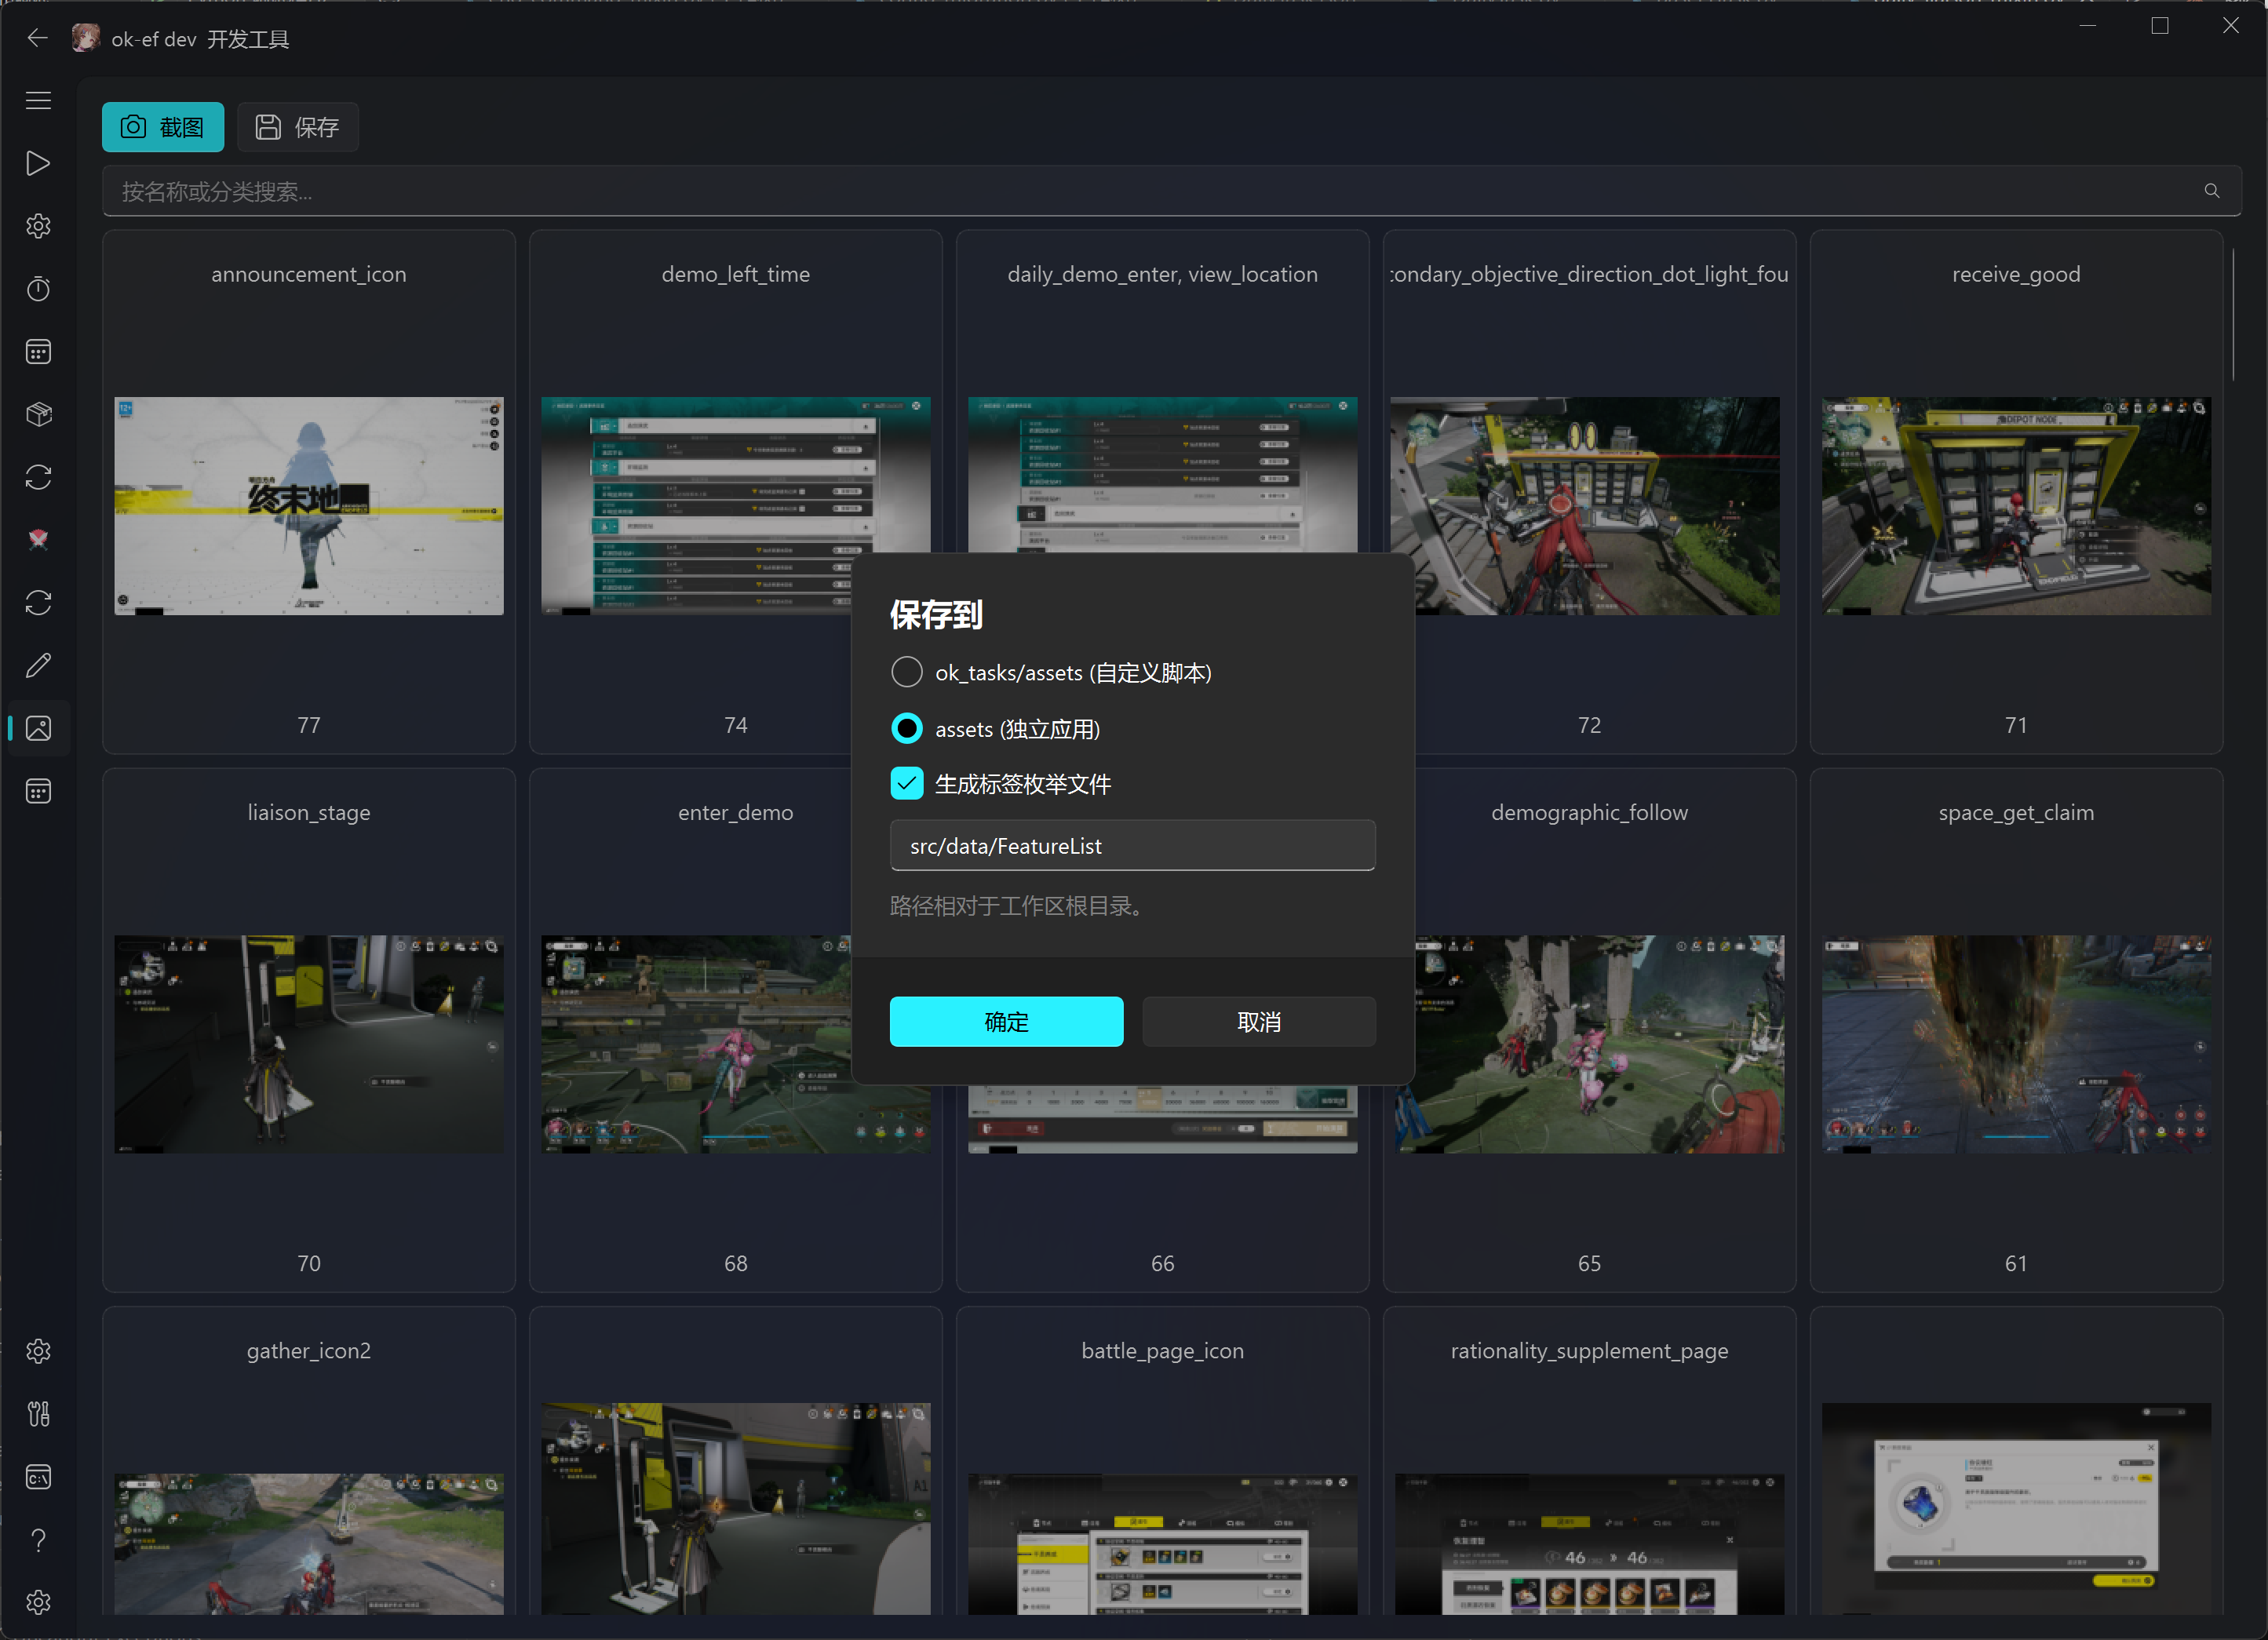Click the src/data/FeatureList path field

1132,845
